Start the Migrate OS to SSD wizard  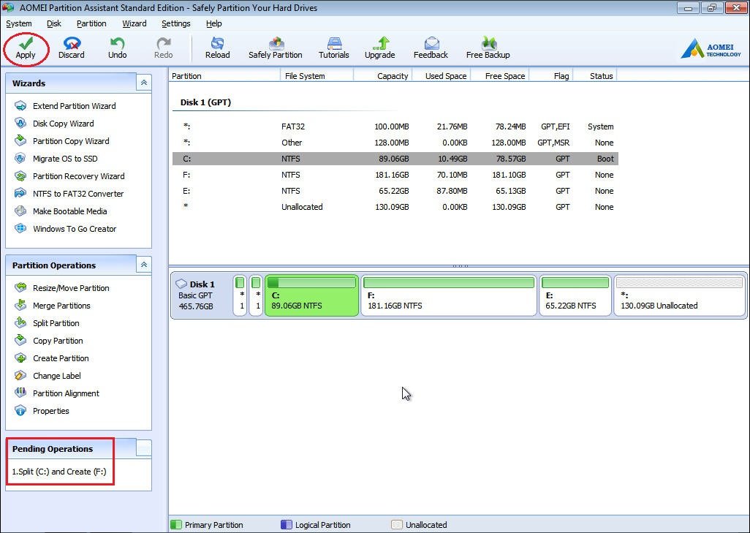(x=65, y=159)
